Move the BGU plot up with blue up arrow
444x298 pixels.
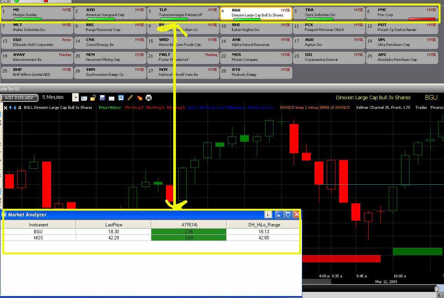(10, 108)
